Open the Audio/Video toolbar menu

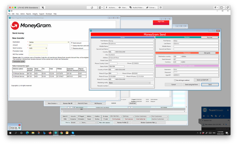(137, 7)
